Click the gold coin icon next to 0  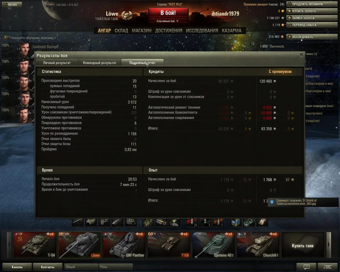(282, 11)
